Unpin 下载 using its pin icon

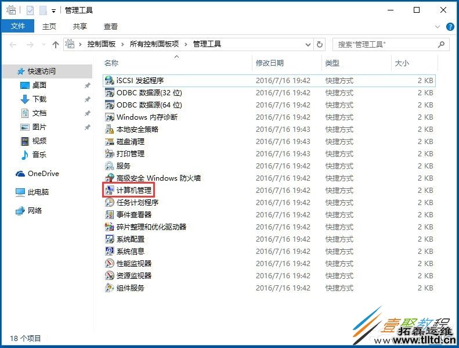coord(87,99)
